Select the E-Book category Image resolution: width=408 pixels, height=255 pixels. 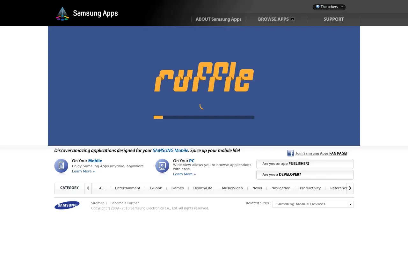tap(156, 188)
